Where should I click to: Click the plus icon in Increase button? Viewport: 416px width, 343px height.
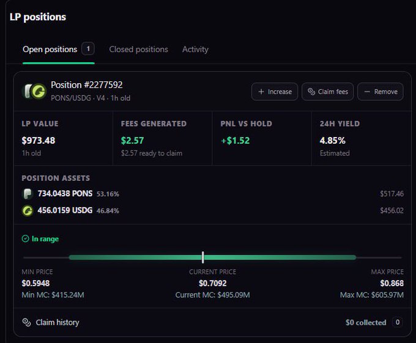[x=261, y=92]
